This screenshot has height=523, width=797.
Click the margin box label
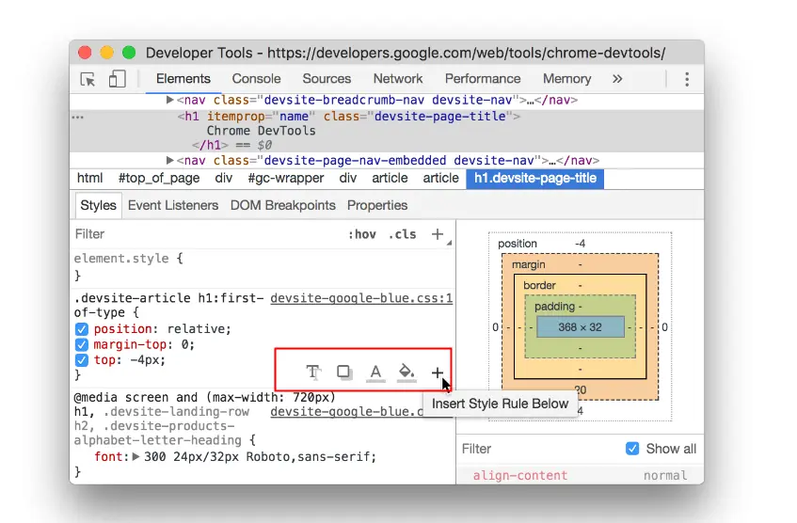pos(528,265)
